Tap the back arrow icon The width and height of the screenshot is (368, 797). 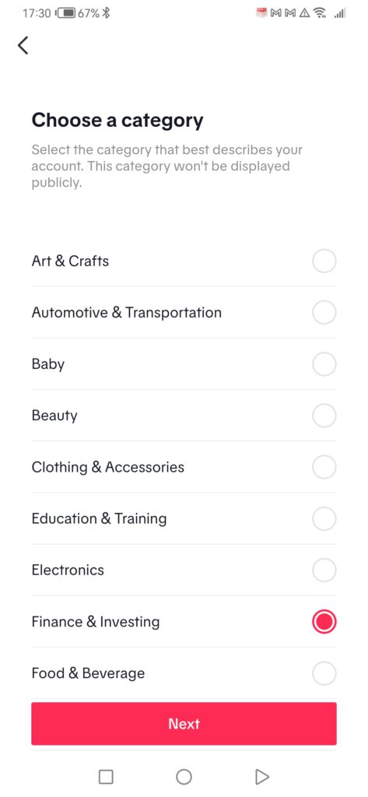[x=23, y=45]
